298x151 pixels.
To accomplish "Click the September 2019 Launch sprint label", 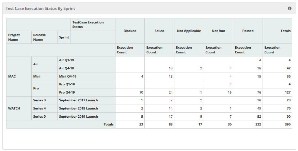I will click(86, 116).
